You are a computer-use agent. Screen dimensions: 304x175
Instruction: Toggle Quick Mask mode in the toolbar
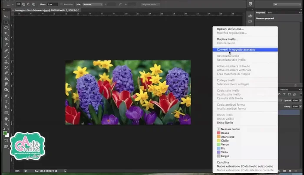point(6,140)
